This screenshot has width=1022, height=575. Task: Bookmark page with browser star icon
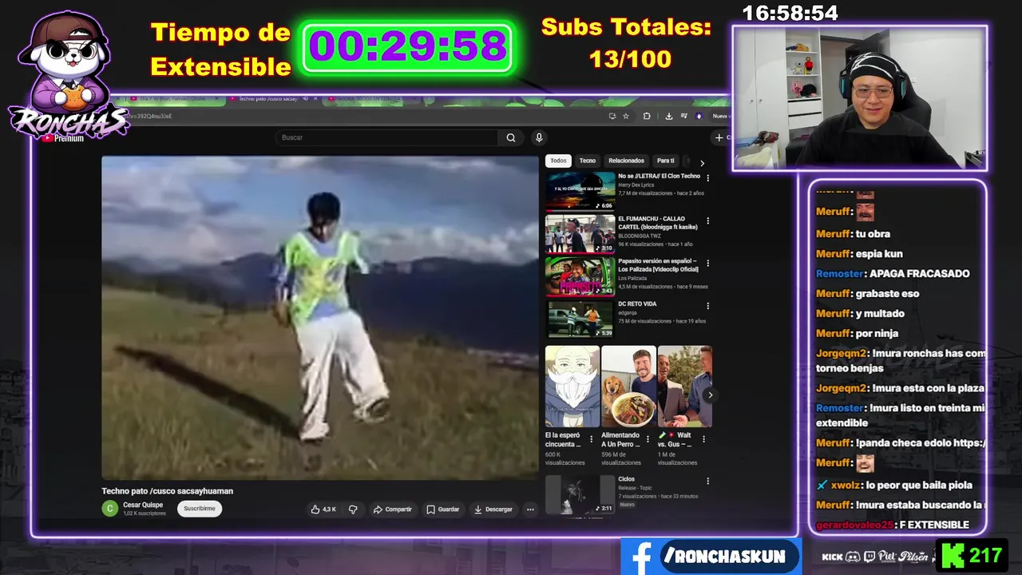[x=625, y=116]
